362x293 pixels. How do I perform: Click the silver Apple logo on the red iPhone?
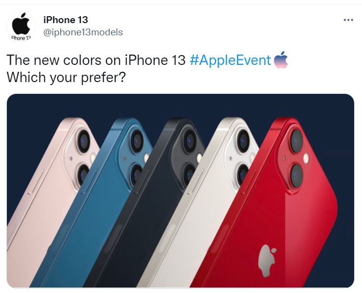point(267,261)
